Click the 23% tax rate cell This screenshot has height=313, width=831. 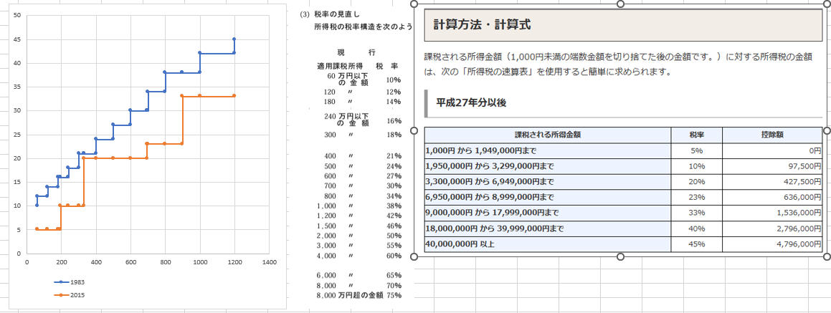pyautogui.click(x=696, y=197)
